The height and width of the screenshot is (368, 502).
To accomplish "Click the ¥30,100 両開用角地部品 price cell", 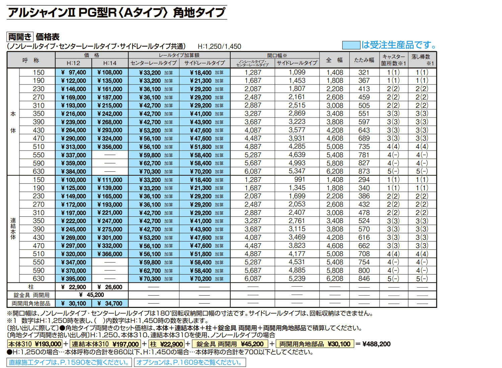I will point(73,303).
